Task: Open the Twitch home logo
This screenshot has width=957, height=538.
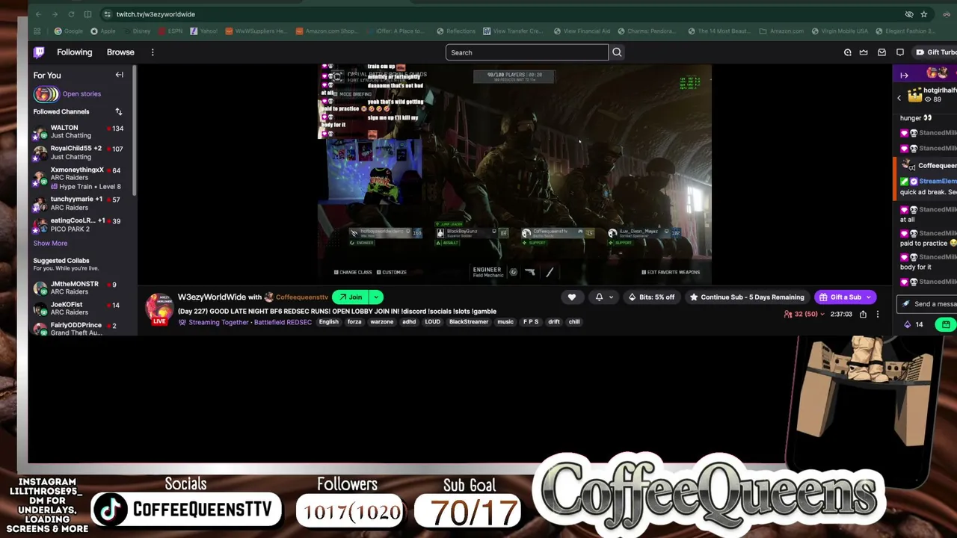Action: point(39,52)
